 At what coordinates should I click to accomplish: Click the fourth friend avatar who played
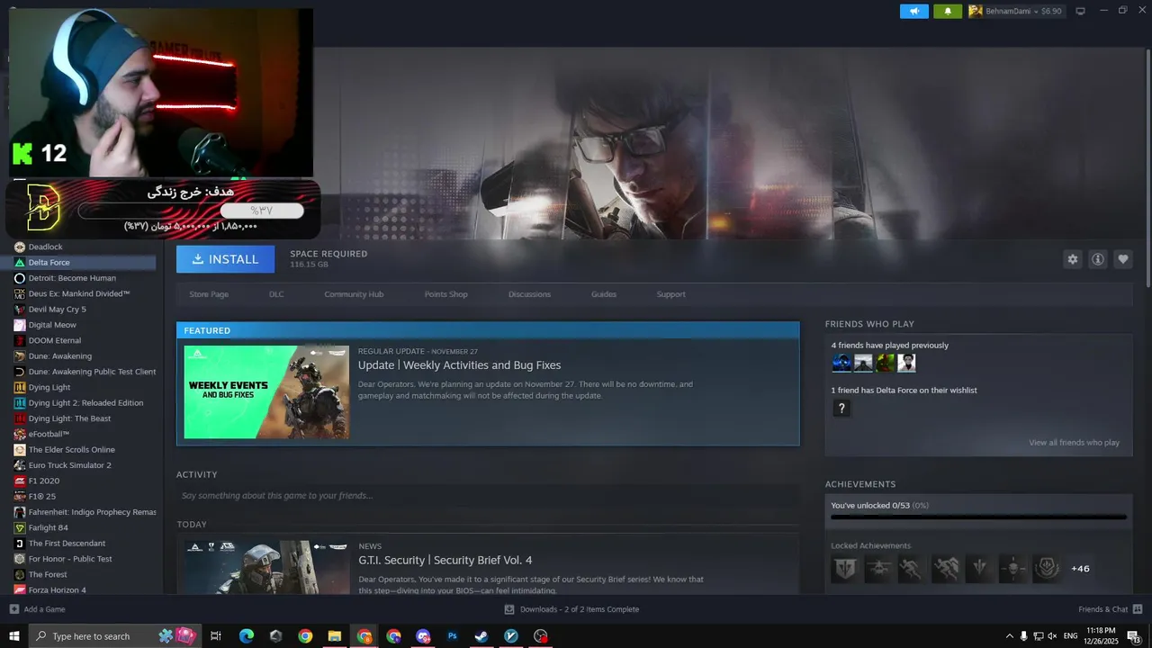907,363
